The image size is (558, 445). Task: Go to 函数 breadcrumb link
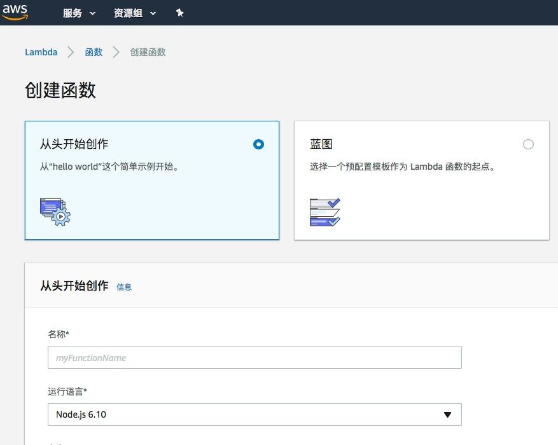pos(94,52)
